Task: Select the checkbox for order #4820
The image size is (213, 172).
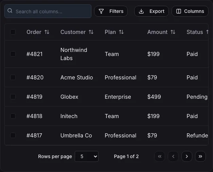Action: 13,77
